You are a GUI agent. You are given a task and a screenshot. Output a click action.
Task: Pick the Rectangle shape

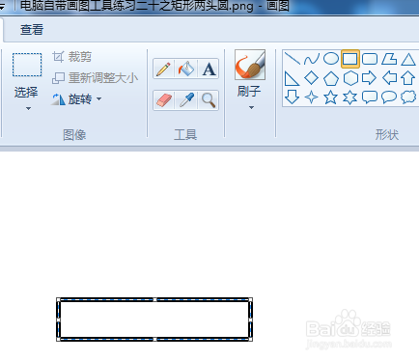coord(350,59)
